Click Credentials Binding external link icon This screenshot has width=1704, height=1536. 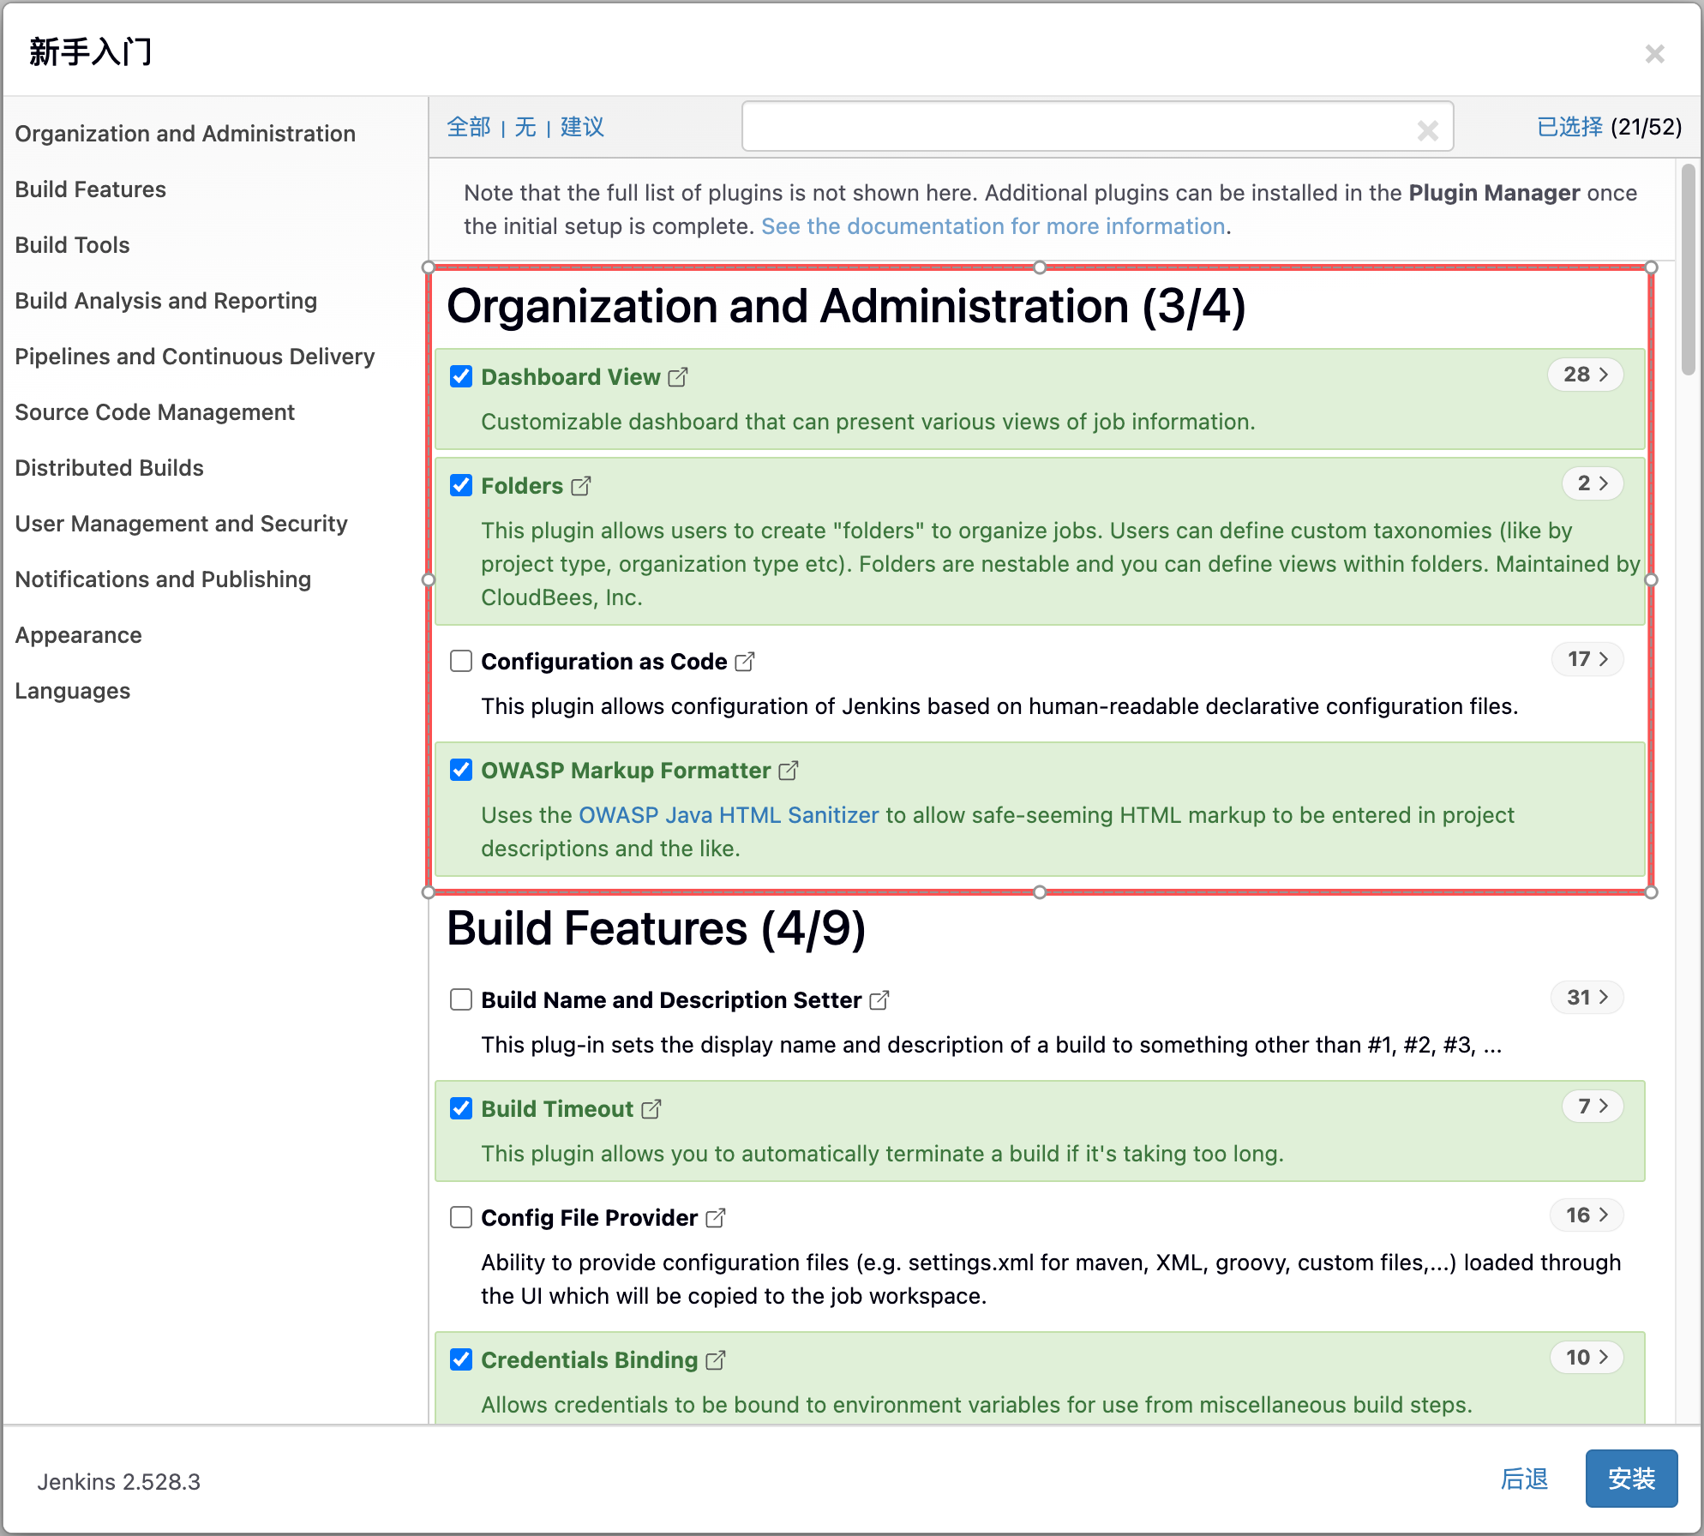[716, 1360]
